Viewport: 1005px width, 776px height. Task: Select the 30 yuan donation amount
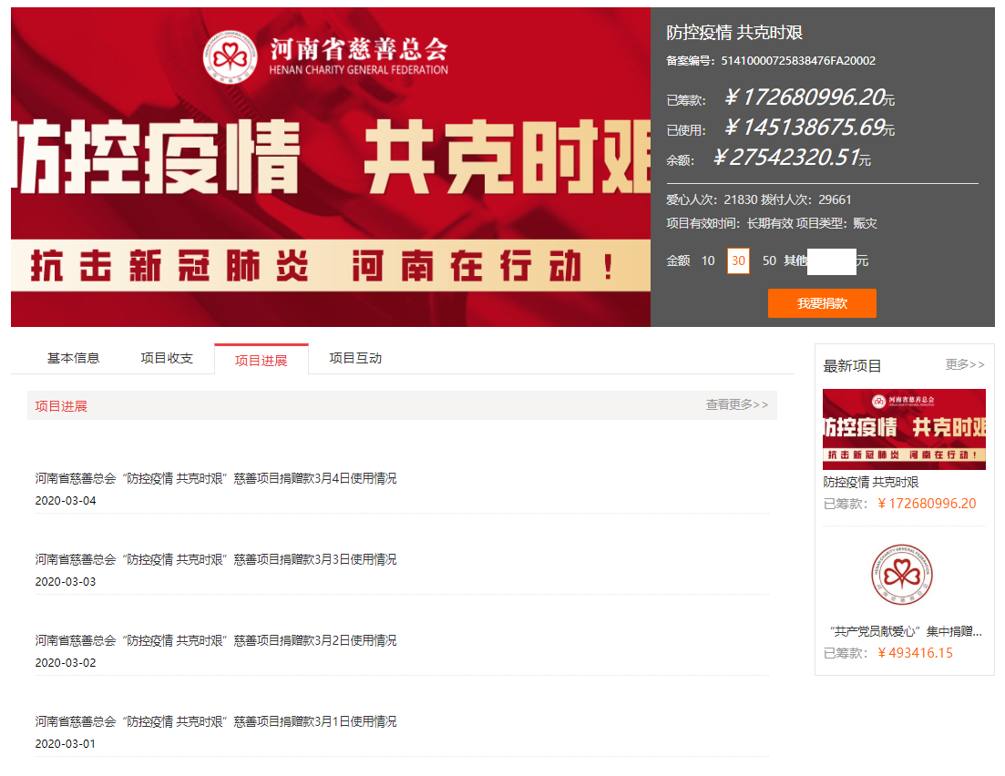[738, 261]
